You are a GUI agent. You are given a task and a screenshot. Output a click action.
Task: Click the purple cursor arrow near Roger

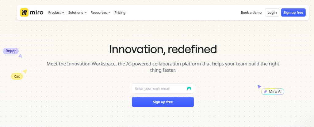pos(20,56)
